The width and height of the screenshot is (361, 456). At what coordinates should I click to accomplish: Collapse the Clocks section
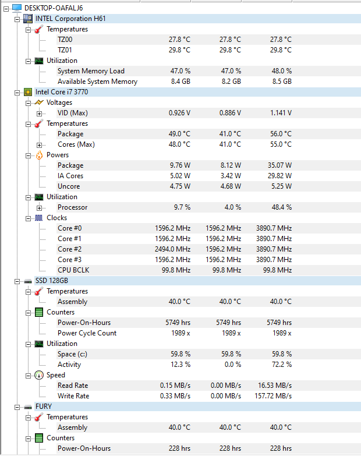click(x=28, y=218)
